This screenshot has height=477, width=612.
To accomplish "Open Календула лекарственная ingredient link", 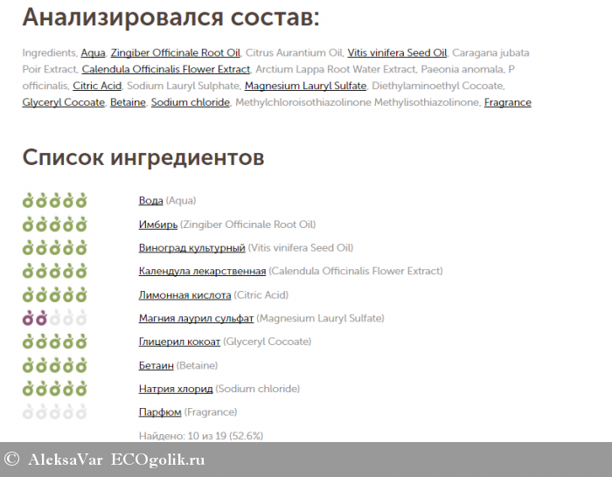I will coord(202,272).
